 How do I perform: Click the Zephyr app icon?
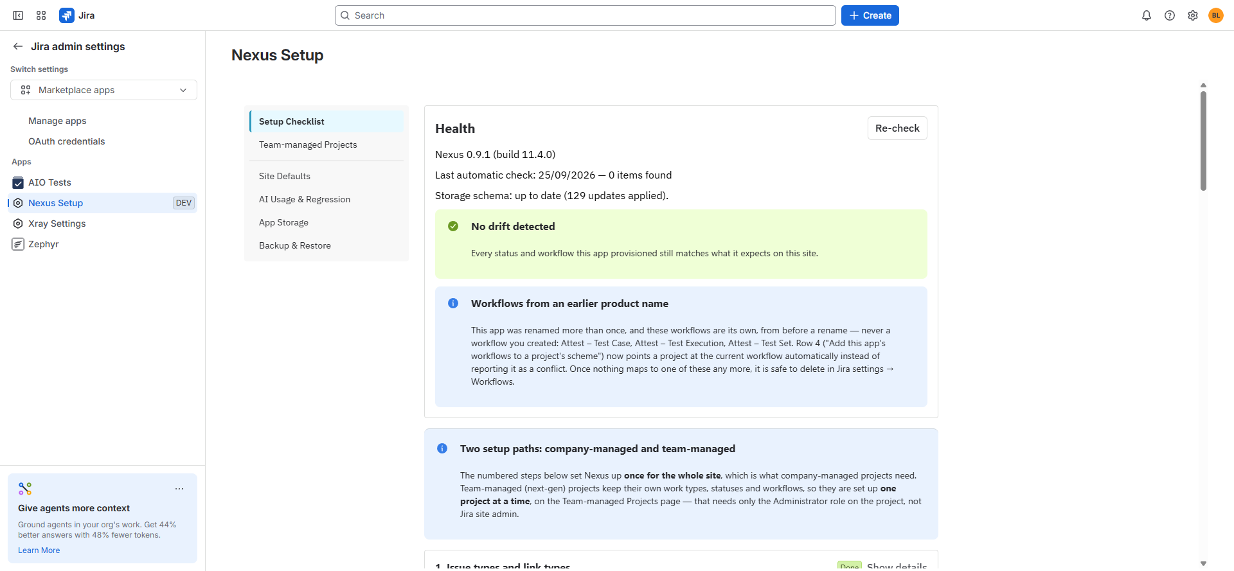[x=18, y=244]
